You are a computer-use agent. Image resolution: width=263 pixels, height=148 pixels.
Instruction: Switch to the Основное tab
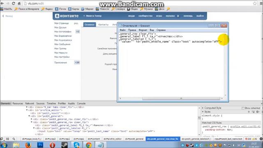(x=90, y=25)
